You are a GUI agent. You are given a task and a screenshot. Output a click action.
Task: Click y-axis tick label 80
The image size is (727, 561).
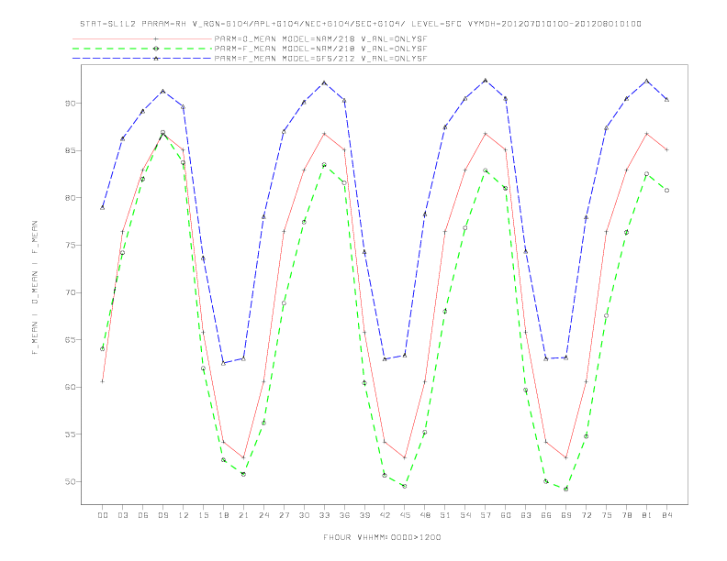[x=70, y=198]
